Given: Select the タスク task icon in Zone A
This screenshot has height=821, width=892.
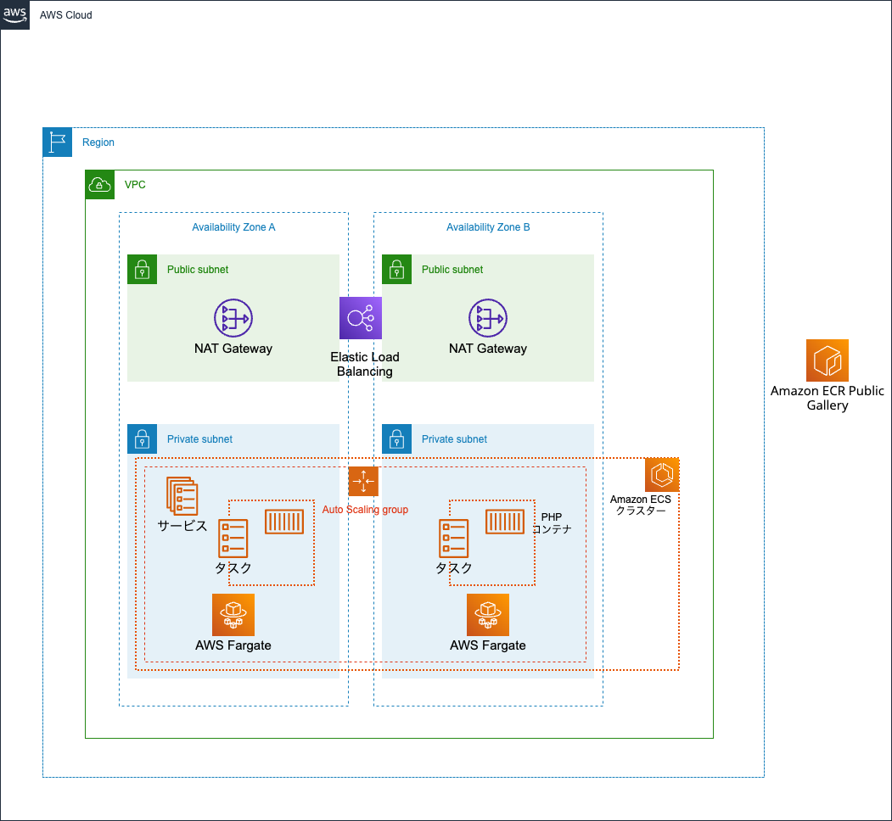Looking at the screenshot, I should [x=233, y=539].
